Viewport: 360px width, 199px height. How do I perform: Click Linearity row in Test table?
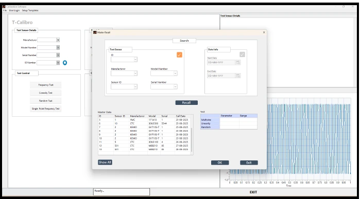[x=229, y=123]
